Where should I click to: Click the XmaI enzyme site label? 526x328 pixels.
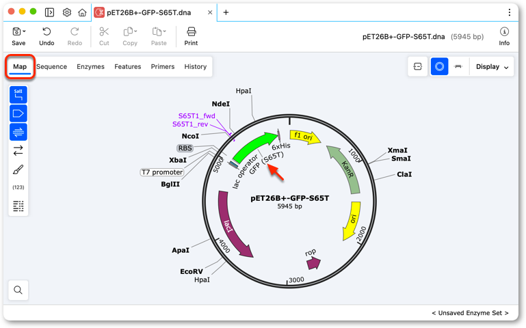[397, 150]
